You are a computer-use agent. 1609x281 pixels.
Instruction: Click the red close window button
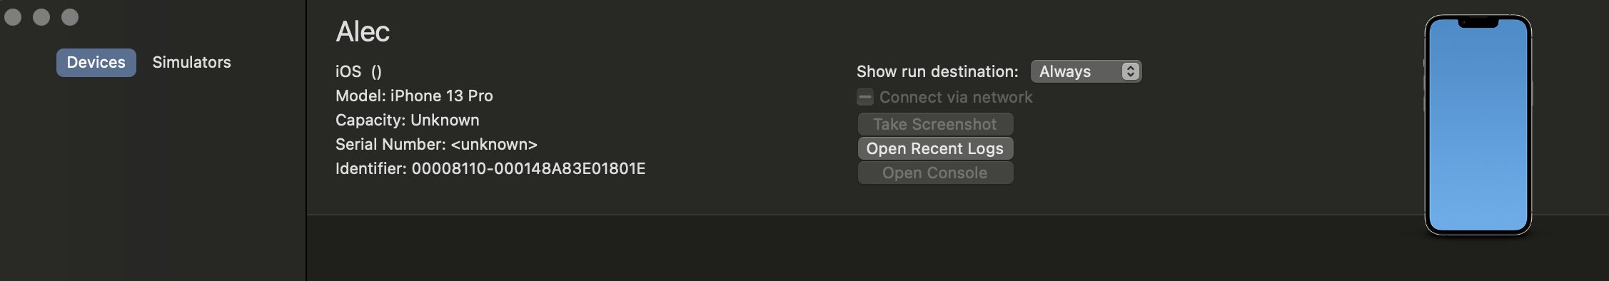[x=13, y=17]
